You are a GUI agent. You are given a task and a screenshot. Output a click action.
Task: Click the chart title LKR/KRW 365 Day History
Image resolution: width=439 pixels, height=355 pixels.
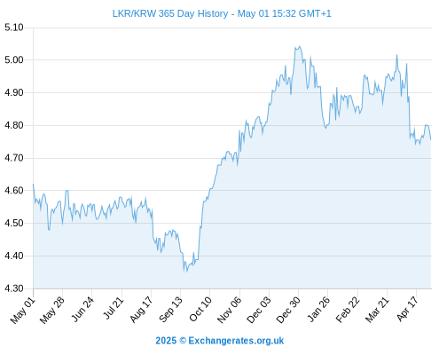tap(170, 13)
